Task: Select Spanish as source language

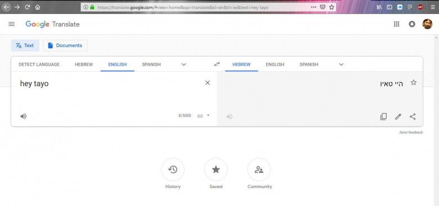Action: [x=151, y=65]
